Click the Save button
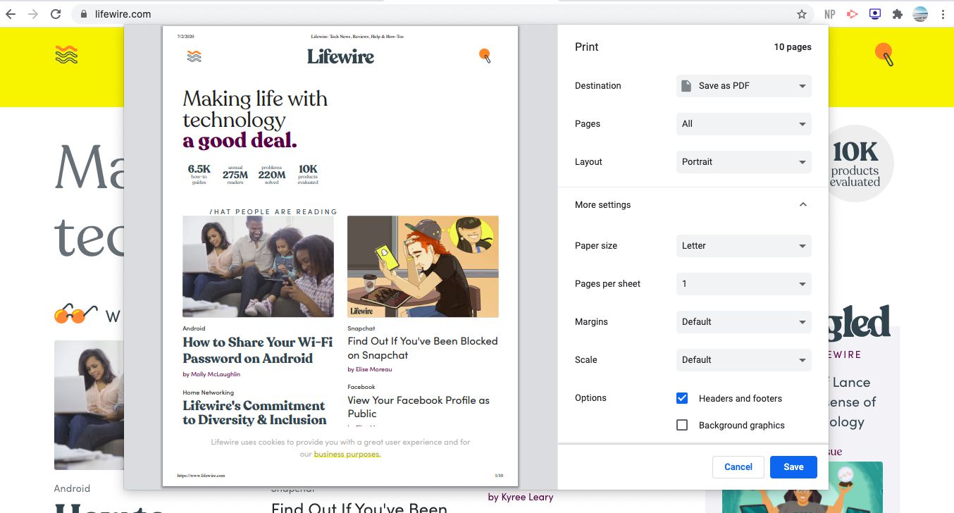 [793, 467]
